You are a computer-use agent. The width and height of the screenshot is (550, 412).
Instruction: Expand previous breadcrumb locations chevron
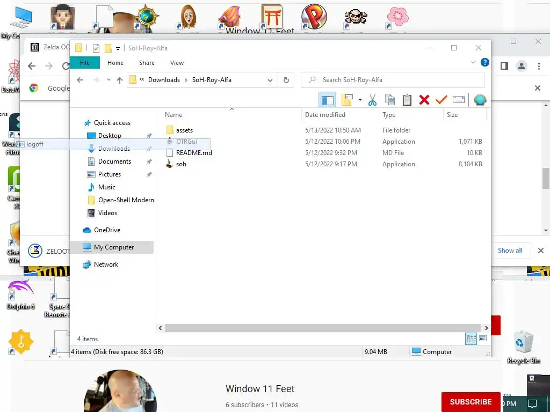click(x=142, y=79)
